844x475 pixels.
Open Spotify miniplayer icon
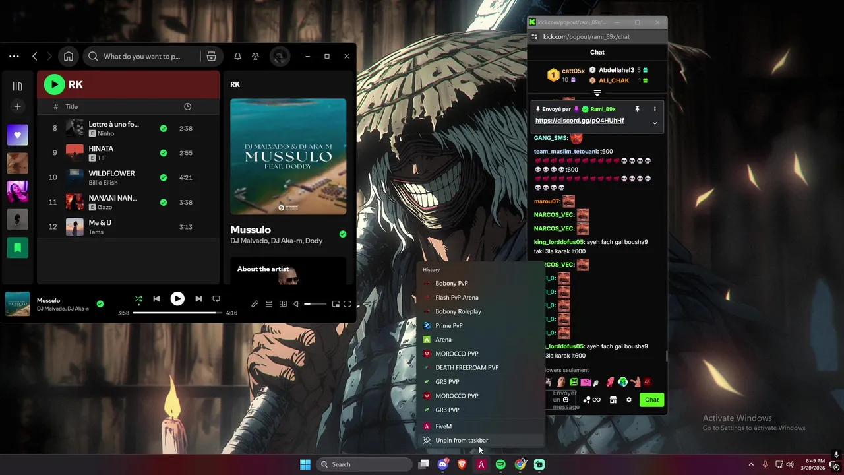336,304
